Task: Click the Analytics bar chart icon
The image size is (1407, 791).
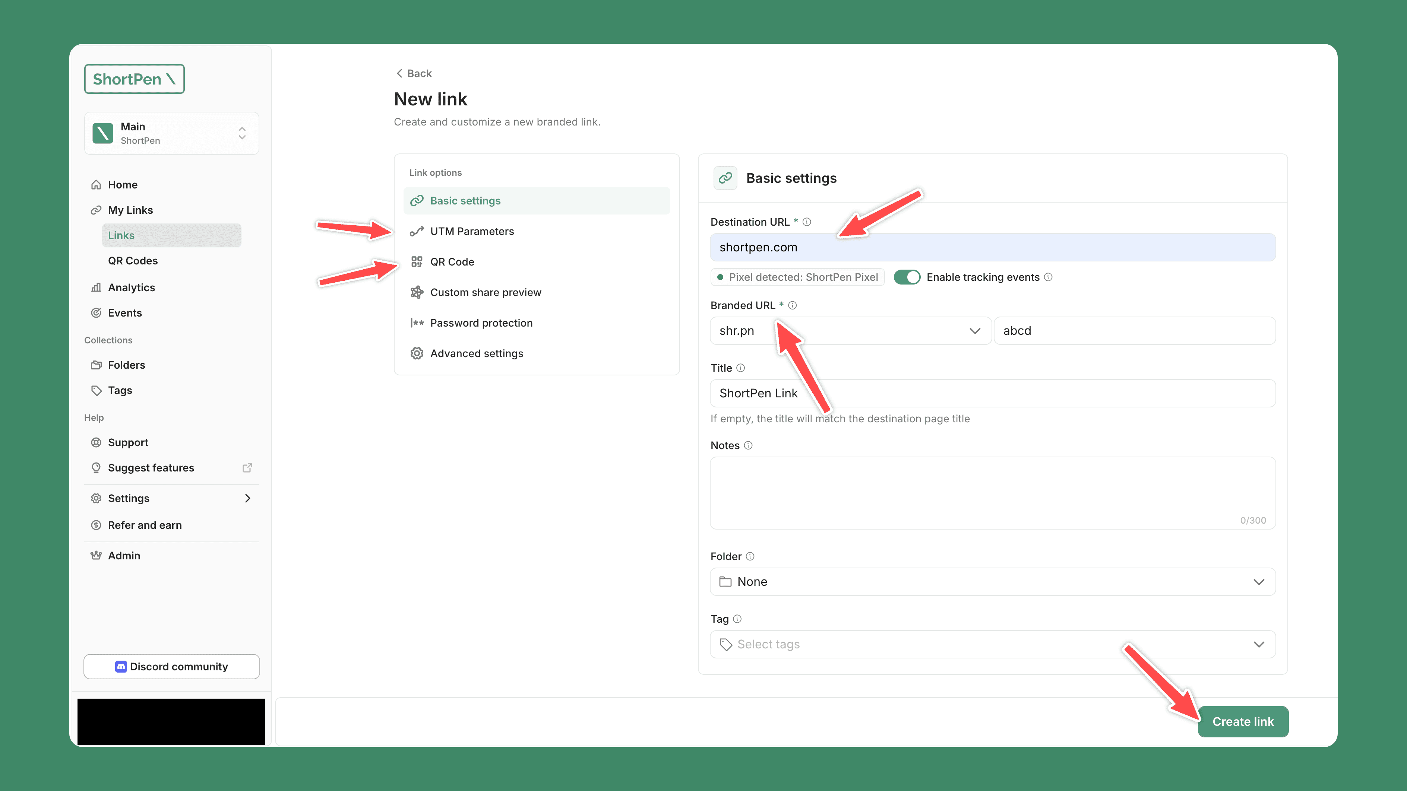Action: (x=96, y=288)
